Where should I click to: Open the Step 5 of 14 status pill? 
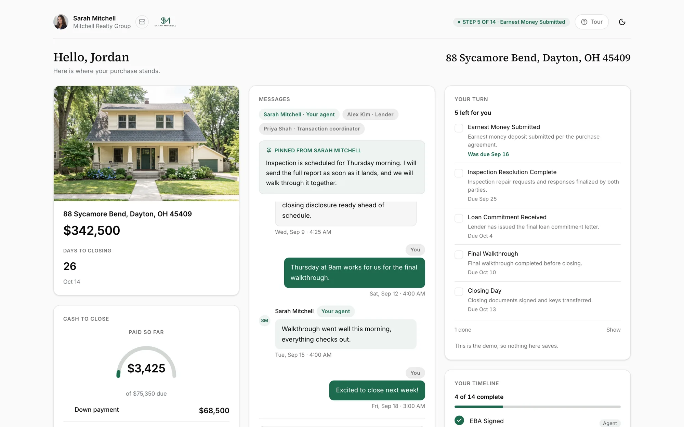pyautogui.click(x=511, y=22)
